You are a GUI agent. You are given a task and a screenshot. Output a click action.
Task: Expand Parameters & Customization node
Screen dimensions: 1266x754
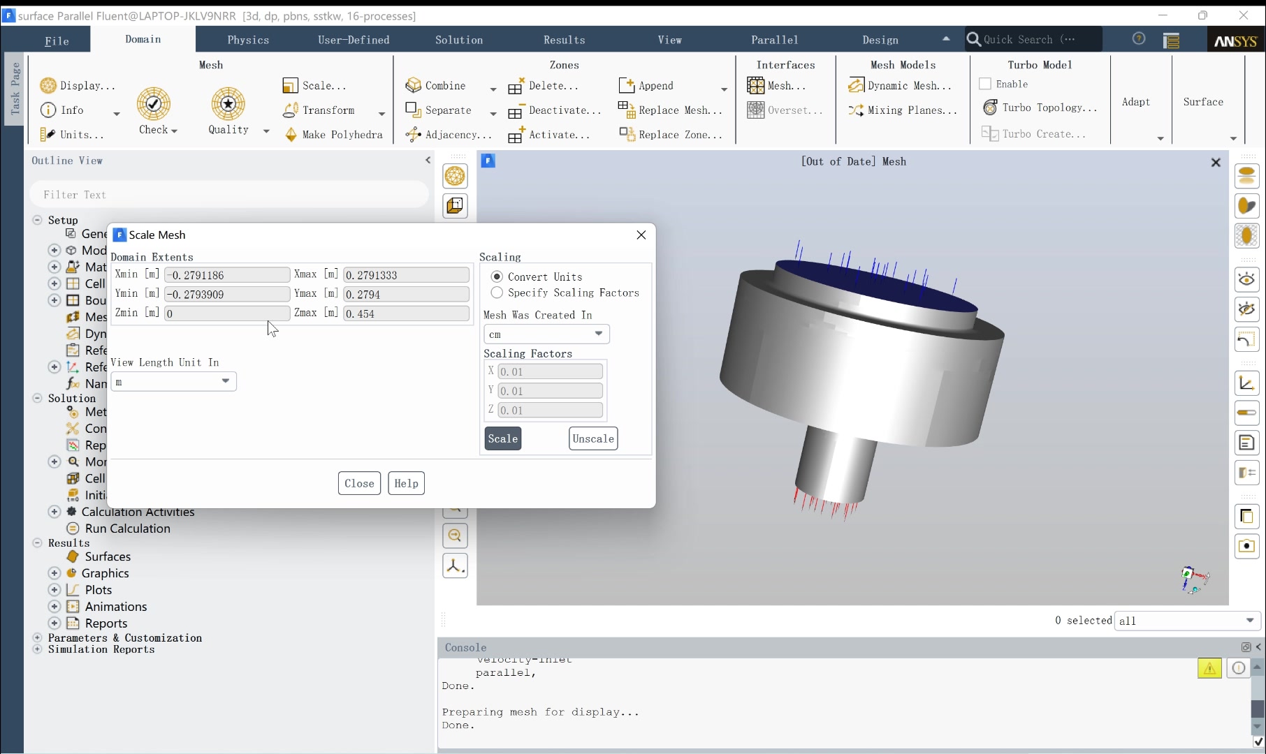pos(37,637)
